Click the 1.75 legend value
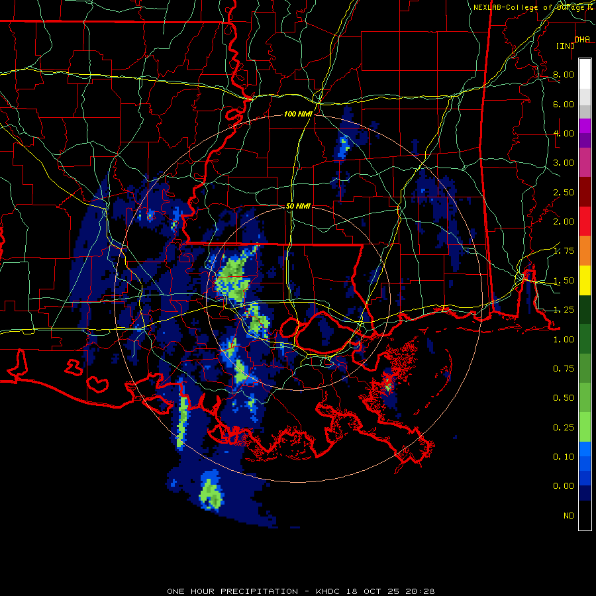The image size is (596, 596). click(564, 251)
